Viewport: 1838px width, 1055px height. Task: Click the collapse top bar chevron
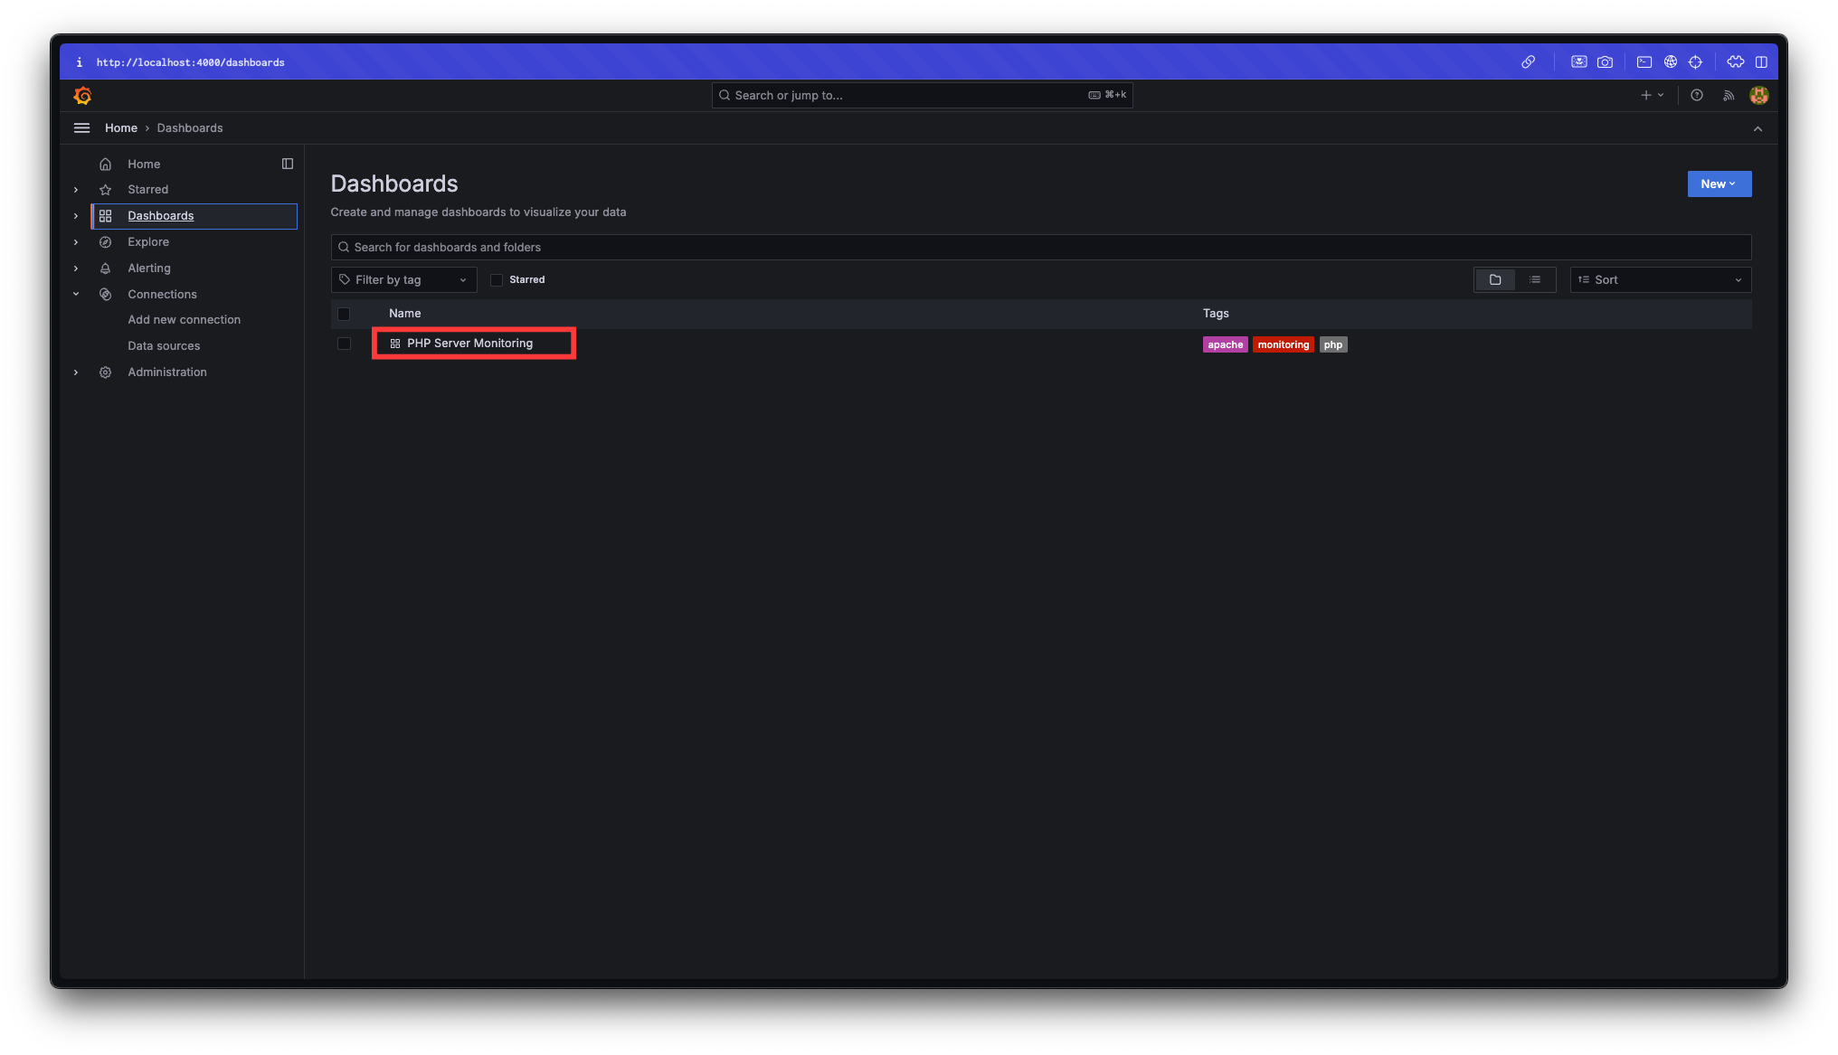1757,128
